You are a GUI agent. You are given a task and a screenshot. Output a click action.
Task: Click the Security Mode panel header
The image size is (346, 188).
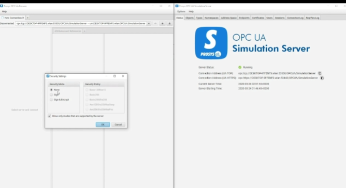[64, 84]
